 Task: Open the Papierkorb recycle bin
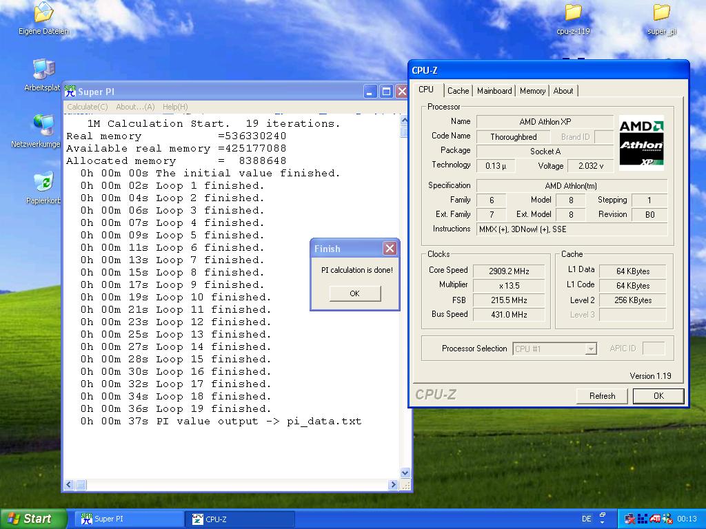click(x=43, y=183)
